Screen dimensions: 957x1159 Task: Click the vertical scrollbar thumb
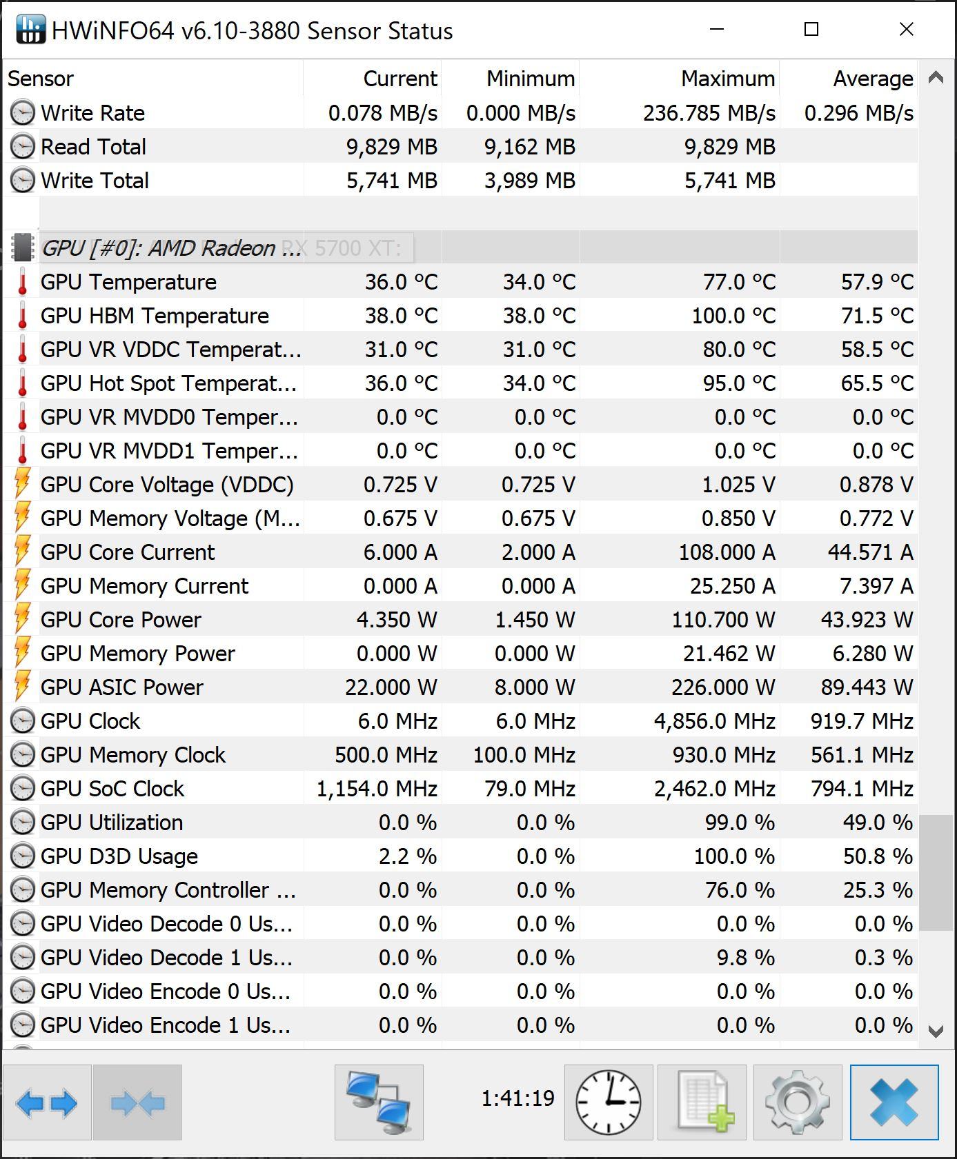coord(936,873)
